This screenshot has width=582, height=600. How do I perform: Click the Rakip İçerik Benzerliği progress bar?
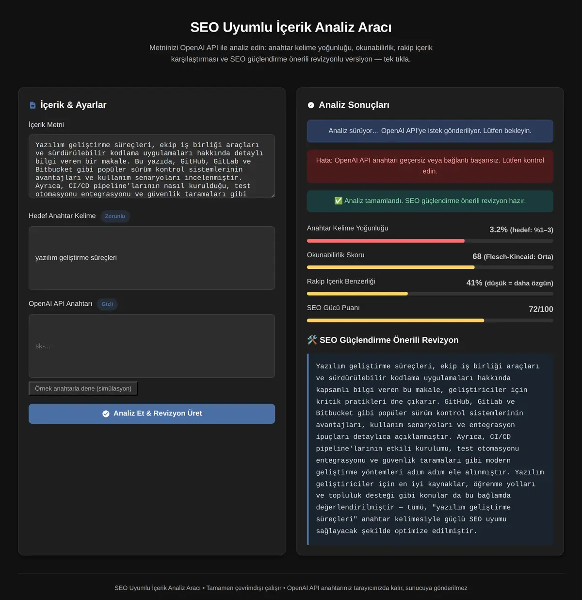coord(430,294)
